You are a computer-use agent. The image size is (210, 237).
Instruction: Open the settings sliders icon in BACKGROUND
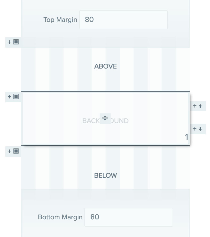point(105,118)
